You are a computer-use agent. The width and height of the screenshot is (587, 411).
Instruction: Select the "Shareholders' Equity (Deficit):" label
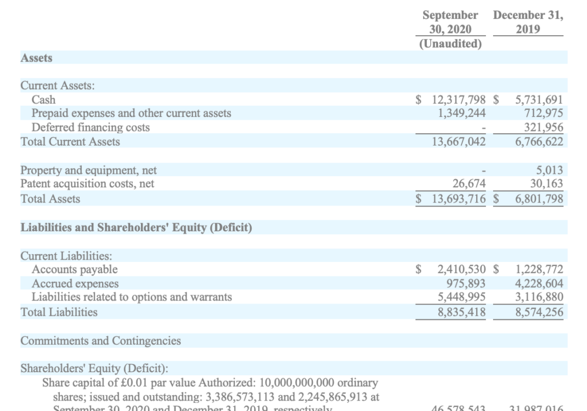[x=95, y=369]
